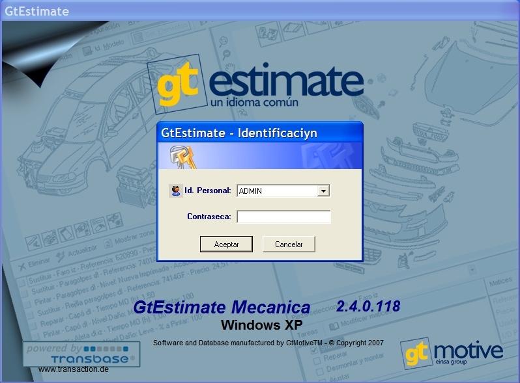This screenshot has height=383, width=520.
Task: Click the Id. Personal label
Action: pyautogui.click(x=208, y=191)
